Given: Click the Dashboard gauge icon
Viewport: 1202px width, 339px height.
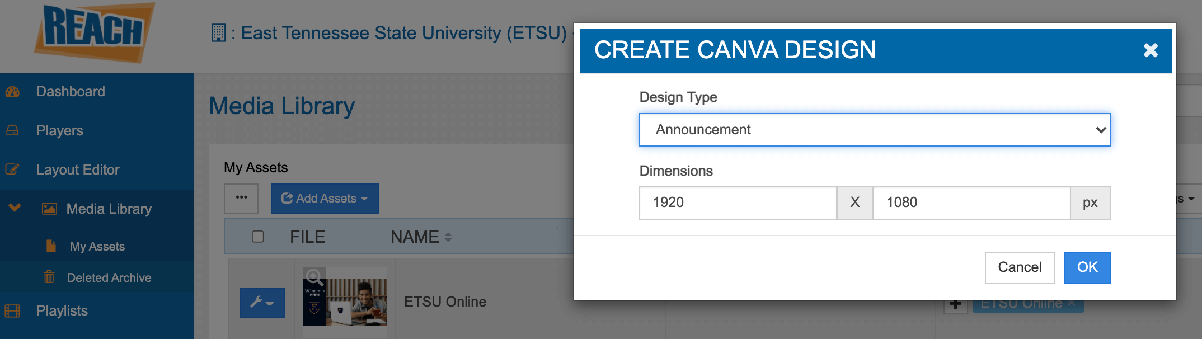Looking at the screenshot, I should (x=12, y=92).
